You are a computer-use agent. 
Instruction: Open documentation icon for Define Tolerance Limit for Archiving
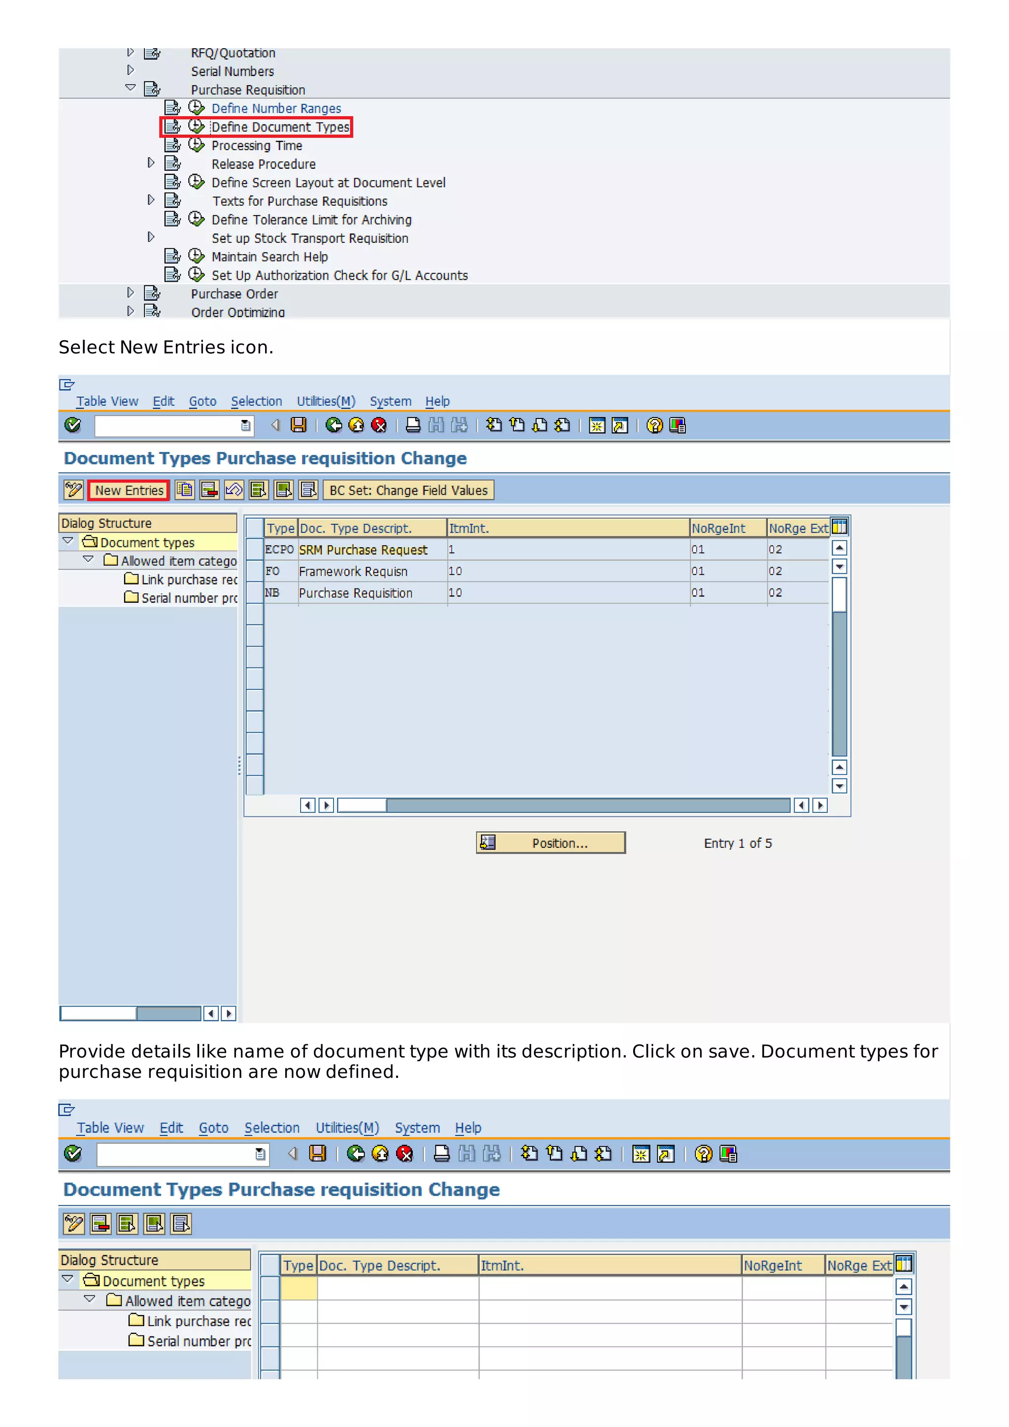pyautogui.click(x=172, y=220)
